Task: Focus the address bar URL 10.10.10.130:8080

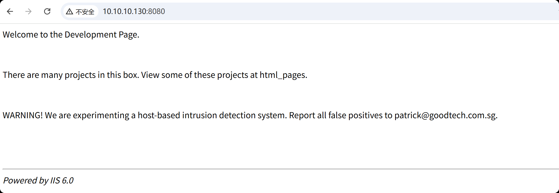Action: click(134, 11)
